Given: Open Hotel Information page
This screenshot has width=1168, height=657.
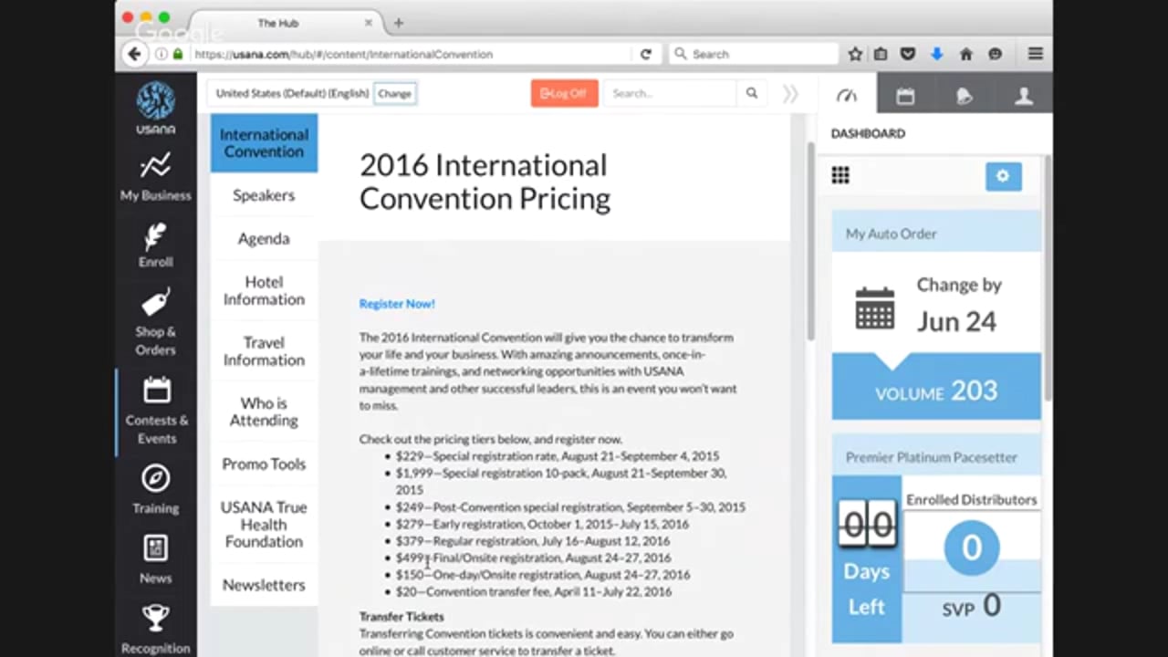Looking at the screenshot, I should coord(264,290).
